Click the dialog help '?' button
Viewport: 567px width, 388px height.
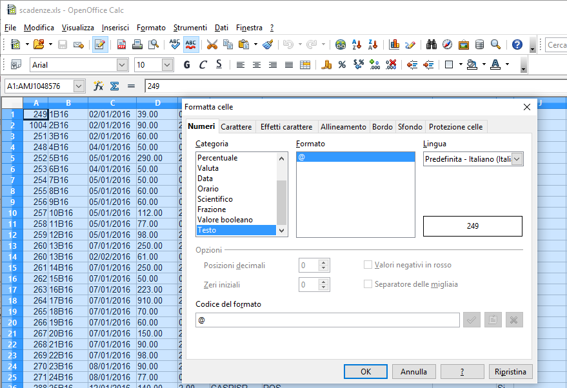click(x=462, y=372)
